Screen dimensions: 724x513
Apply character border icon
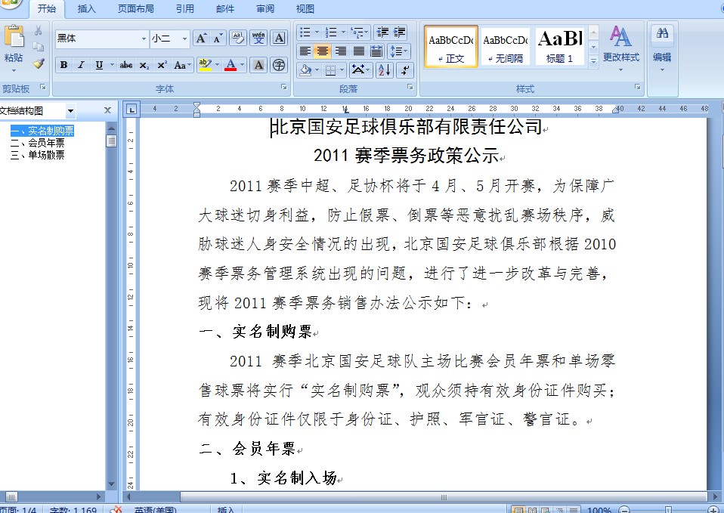point(279,38)
